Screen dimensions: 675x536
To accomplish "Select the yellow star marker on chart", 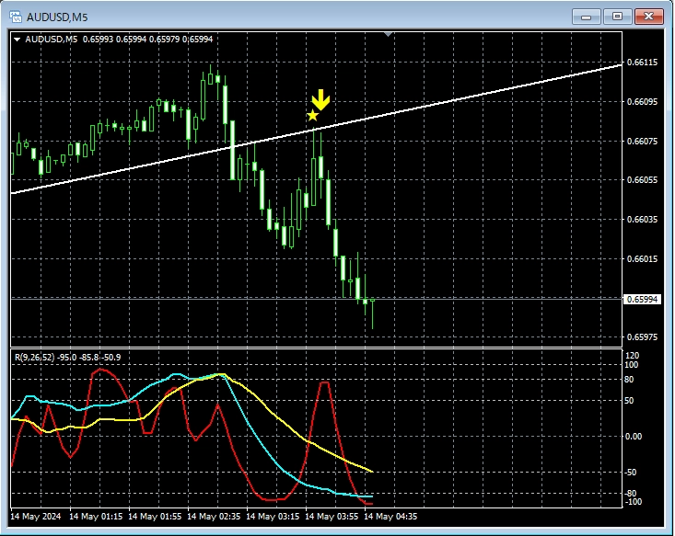I will click(x=313, y=116).
